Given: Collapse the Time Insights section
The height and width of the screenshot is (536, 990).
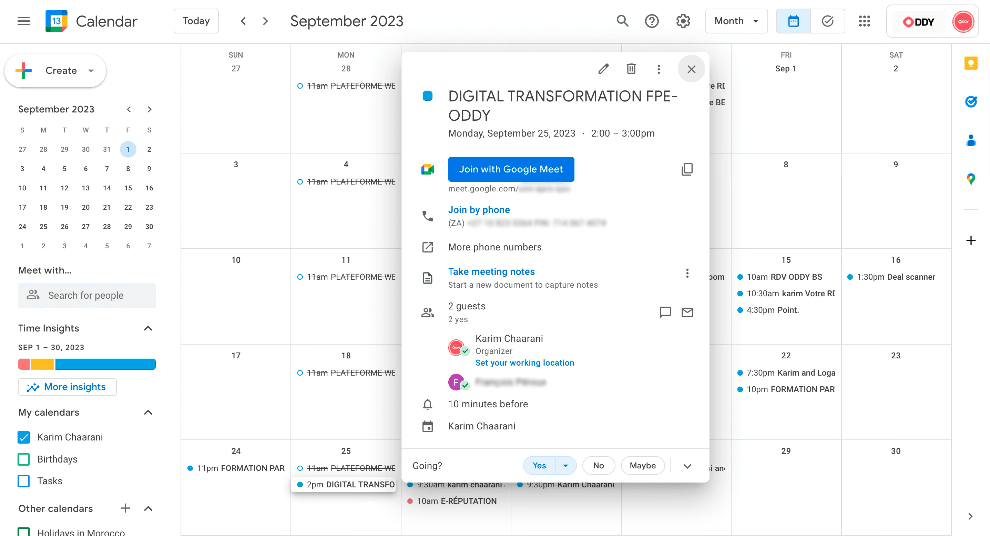Looking at the screenshot, I should point(148,328).
